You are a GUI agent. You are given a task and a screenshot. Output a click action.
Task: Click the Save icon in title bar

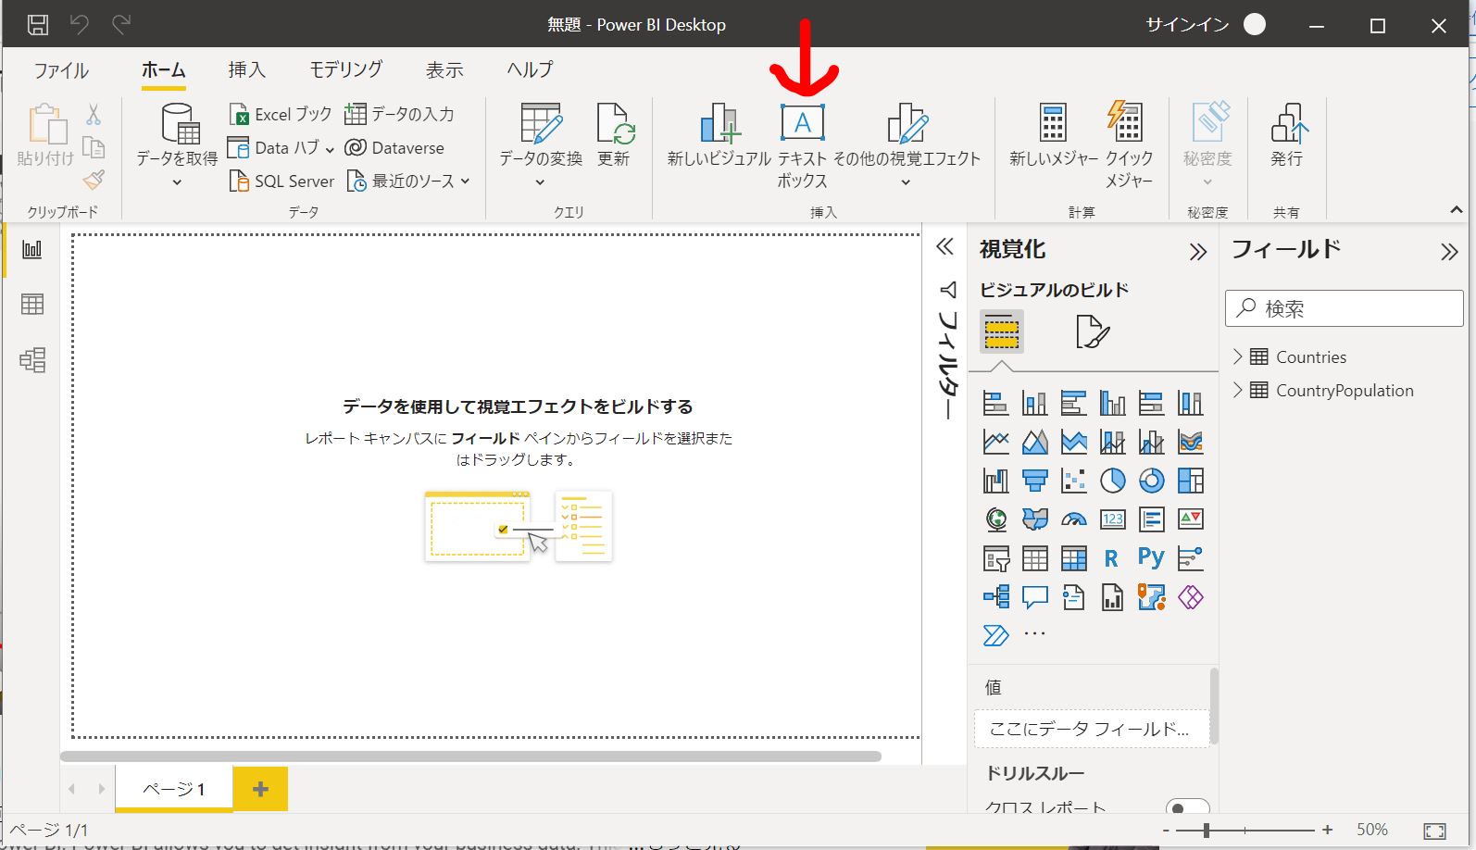click(x=38, y=25)
